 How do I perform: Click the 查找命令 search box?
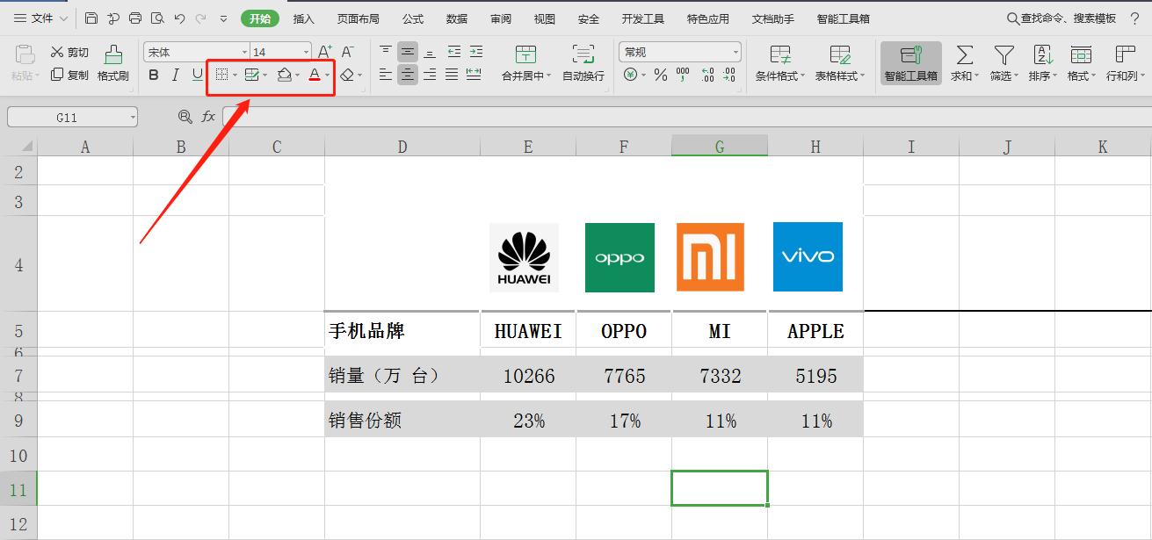[1061, 18]
